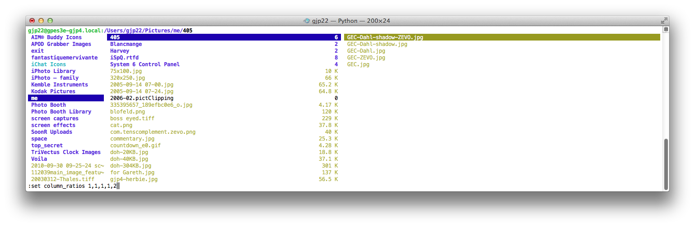Close the terminal with the red button
Viewport: 695px width, 227px height.
(32, 21)
